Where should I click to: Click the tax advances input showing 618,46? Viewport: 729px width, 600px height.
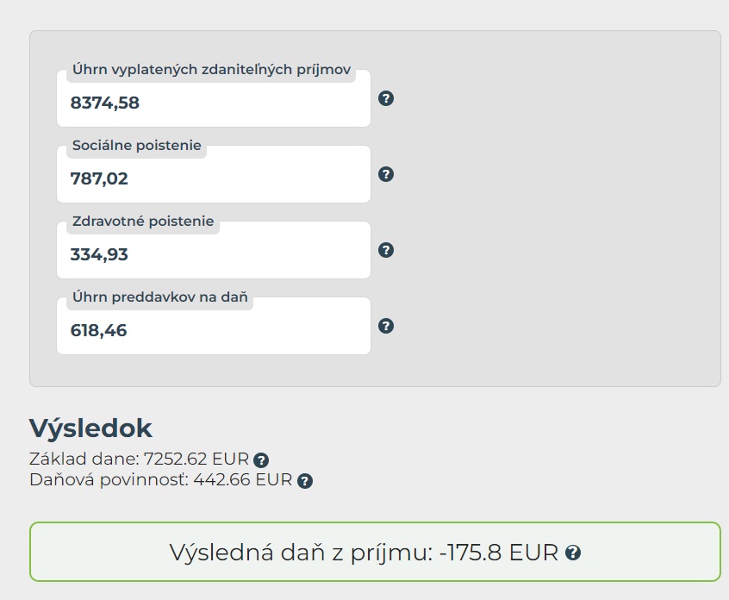(x=213, y=331)
